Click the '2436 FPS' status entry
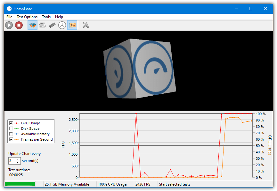This screenshot has height=191, width=277. [x=143, y=184]
